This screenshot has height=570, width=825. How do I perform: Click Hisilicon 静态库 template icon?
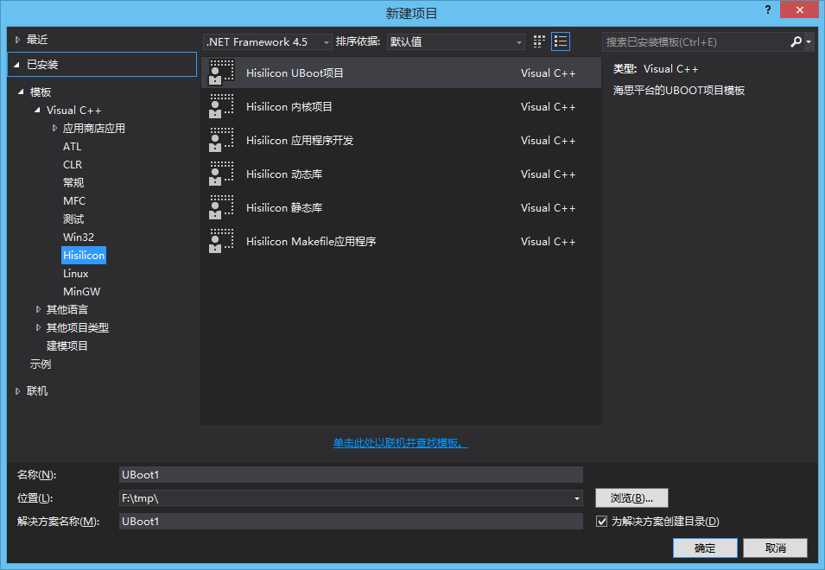(x=221, y=207)
